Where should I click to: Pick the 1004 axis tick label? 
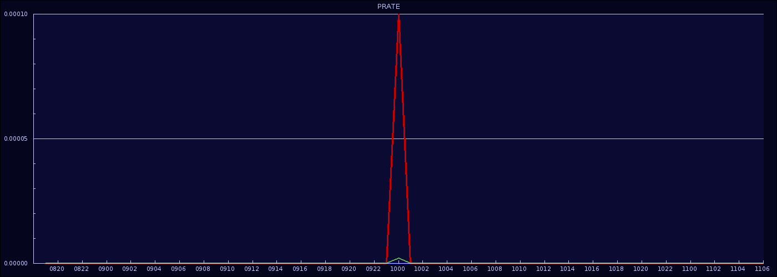click(447, 269)
